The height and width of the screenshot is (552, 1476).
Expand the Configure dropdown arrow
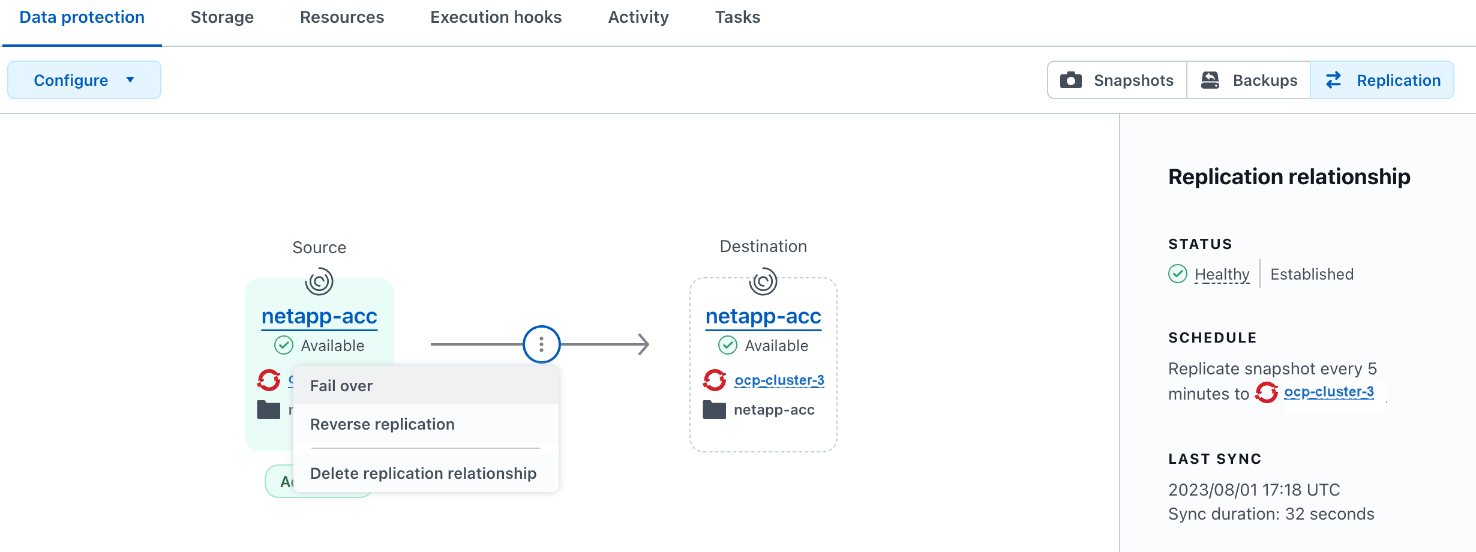click(130, 80)
